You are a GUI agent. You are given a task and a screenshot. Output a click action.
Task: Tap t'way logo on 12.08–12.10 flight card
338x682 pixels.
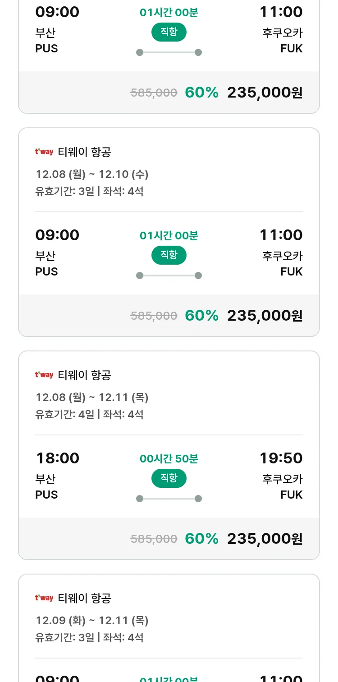(44, 152)
